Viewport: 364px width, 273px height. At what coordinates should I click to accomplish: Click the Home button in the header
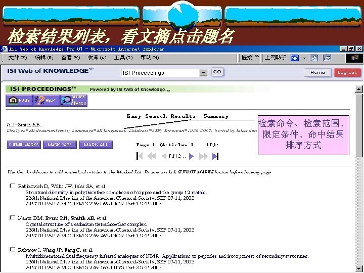click(x=317, y=73)
